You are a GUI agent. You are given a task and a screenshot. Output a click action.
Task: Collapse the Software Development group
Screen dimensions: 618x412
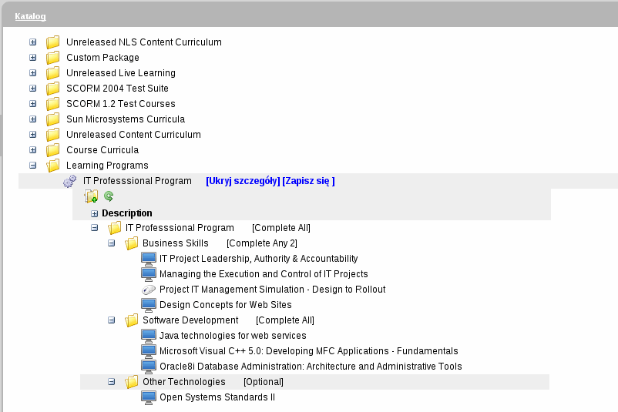111,320
